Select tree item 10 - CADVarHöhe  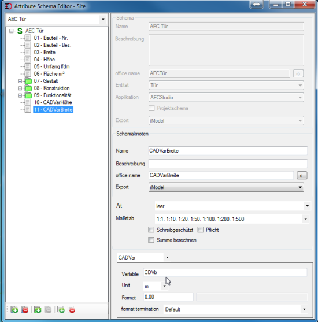tap(53, 102)
